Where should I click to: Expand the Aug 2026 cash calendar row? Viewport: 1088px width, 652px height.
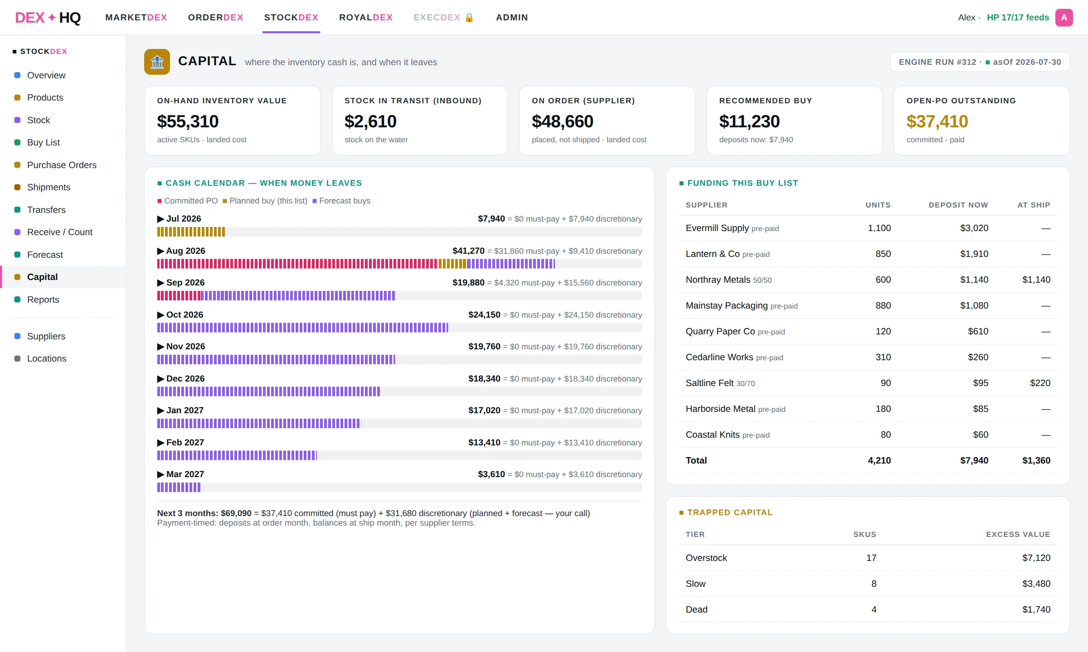[x=160, y=251]
